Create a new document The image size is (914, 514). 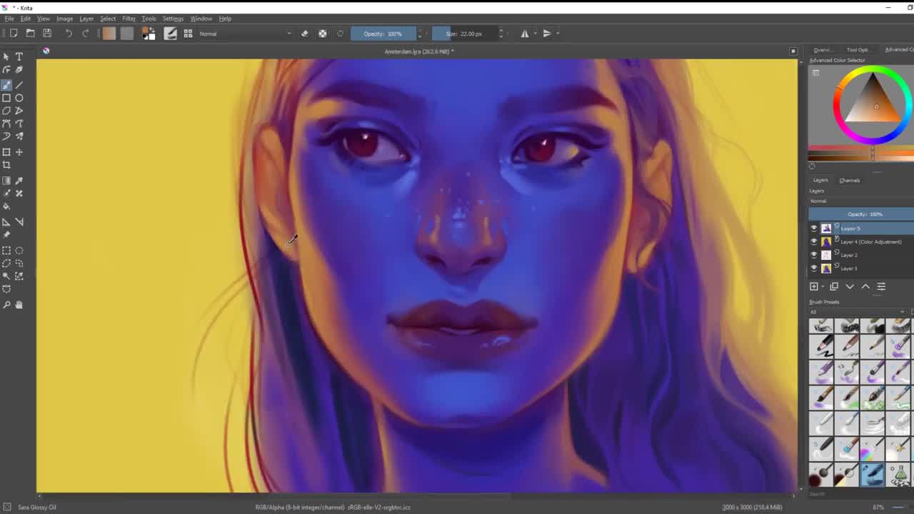[13, 34]
